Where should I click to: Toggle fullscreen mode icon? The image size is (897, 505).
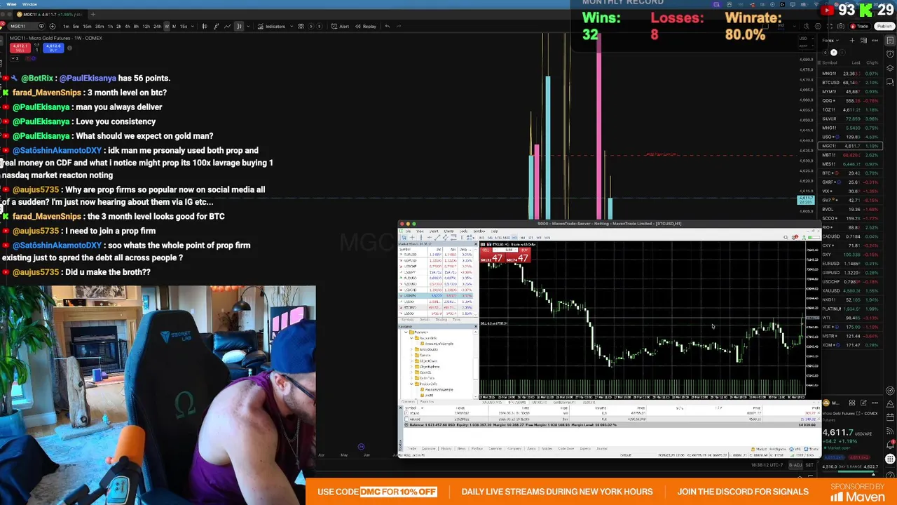tap(830, 26)
